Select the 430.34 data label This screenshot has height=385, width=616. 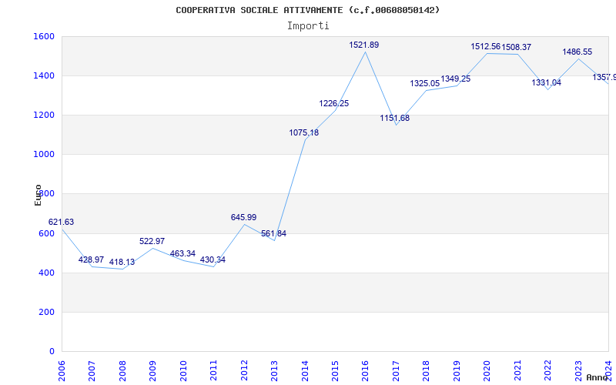tap(213, 259)
